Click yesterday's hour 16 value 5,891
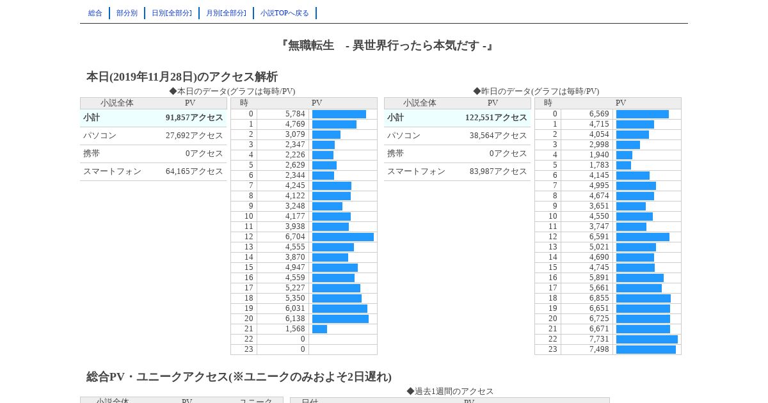 tap(599, 278)
